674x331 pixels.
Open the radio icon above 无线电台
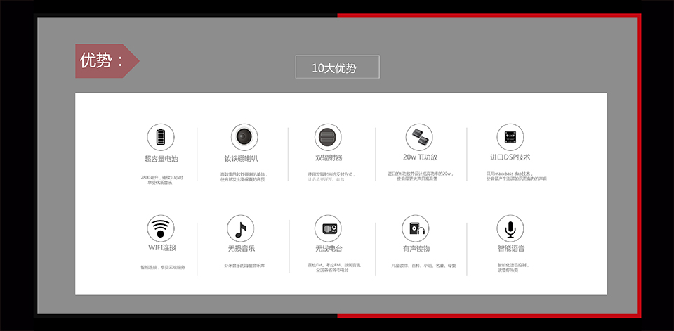(328, 228)
